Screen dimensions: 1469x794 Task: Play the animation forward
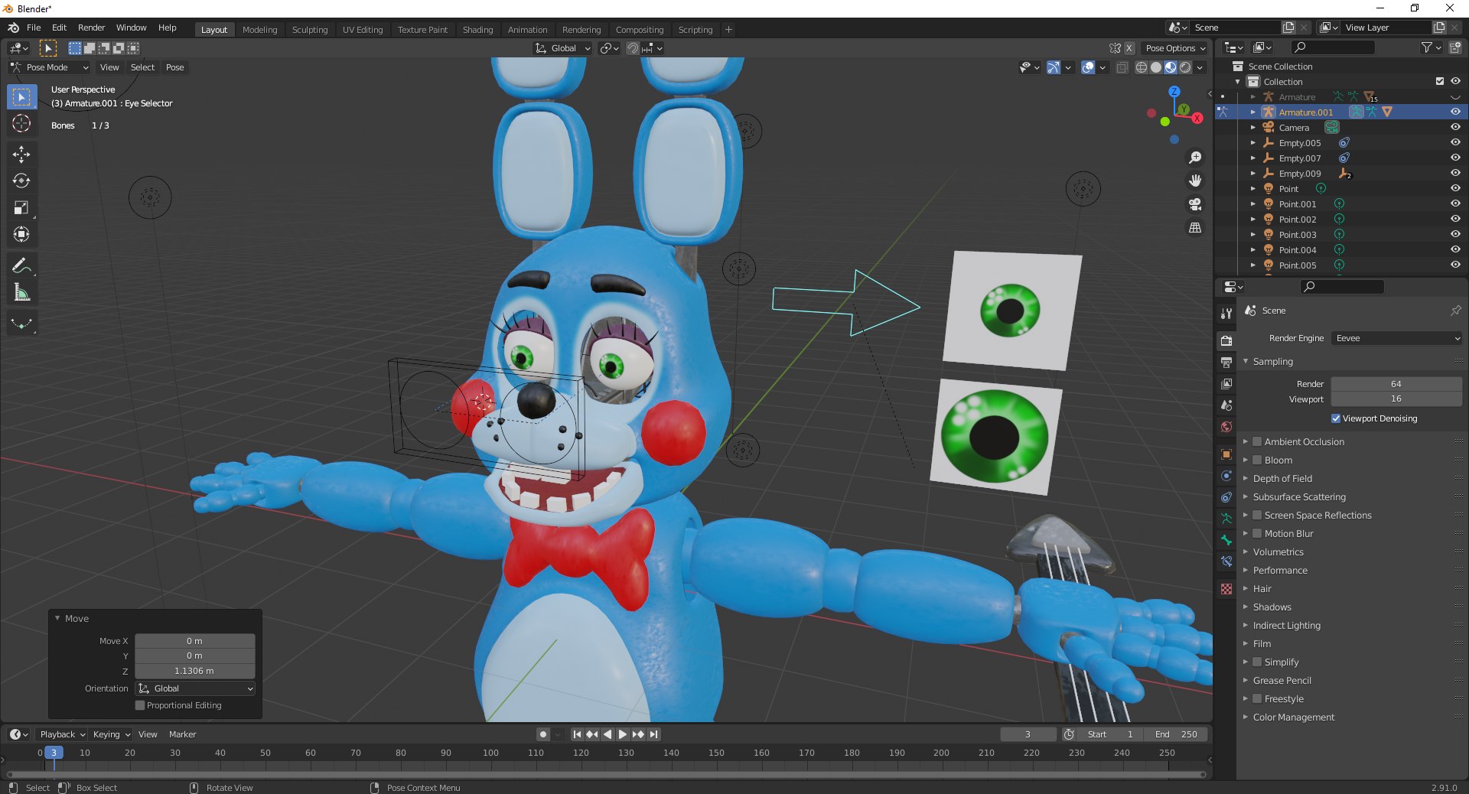click(x=622, y=734)
